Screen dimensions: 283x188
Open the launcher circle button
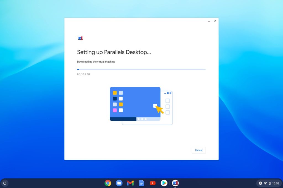pos(5,183)
